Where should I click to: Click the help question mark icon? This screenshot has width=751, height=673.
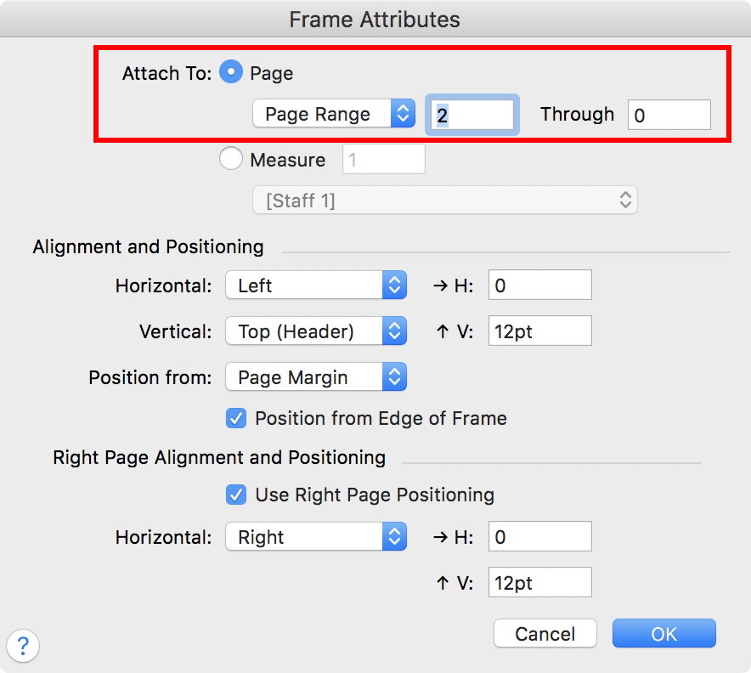[x=23, y=643]
